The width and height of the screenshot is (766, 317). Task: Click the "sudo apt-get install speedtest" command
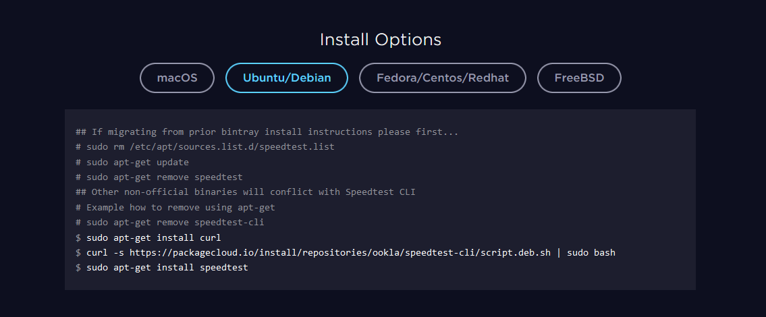[167, 268]
